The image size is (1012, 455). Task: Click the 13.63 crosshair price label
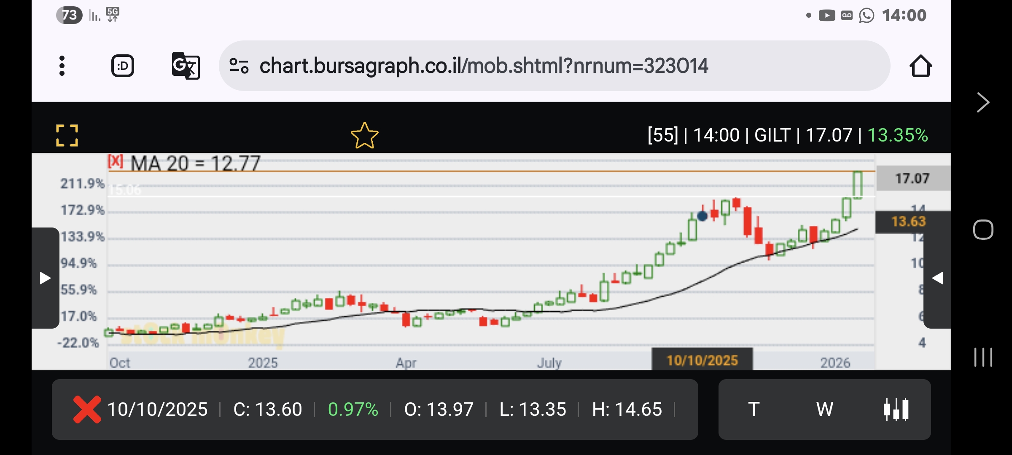click(x=908, y=222)
